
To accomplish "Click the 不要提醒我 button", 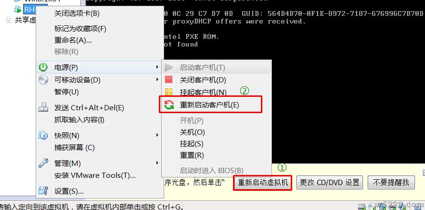I will click(x=391, y=183).
